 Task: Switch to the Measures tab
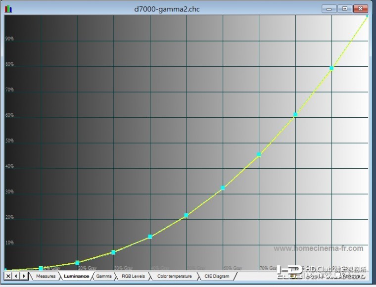coord(46,276)
